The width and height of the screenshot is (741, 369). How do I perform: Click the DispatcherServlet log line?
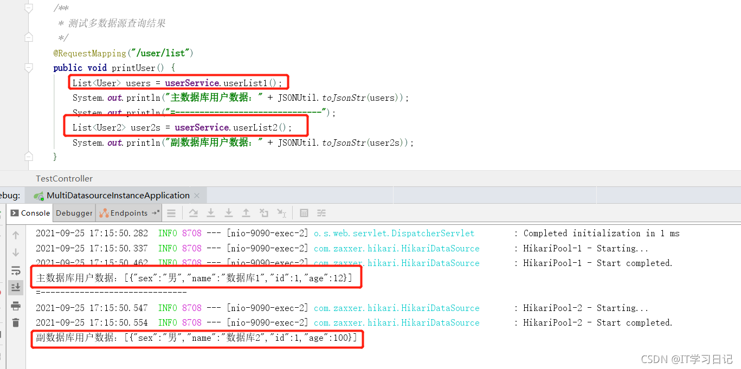pos(358,234)
